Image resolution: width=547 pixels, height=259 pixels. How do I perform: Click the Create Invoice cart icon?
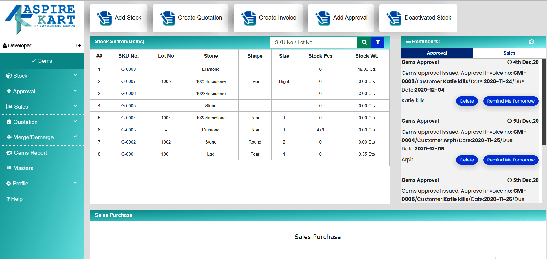248,18
